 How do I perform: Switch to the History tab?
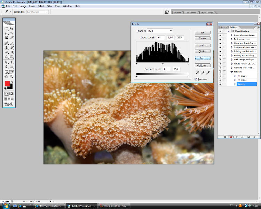pyautogui.click(x=223, y=27)
